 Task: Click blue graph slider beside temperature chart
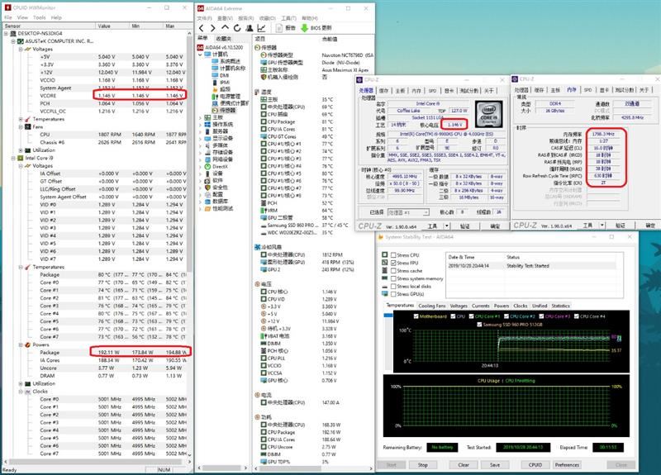click(x=388, y=316)
